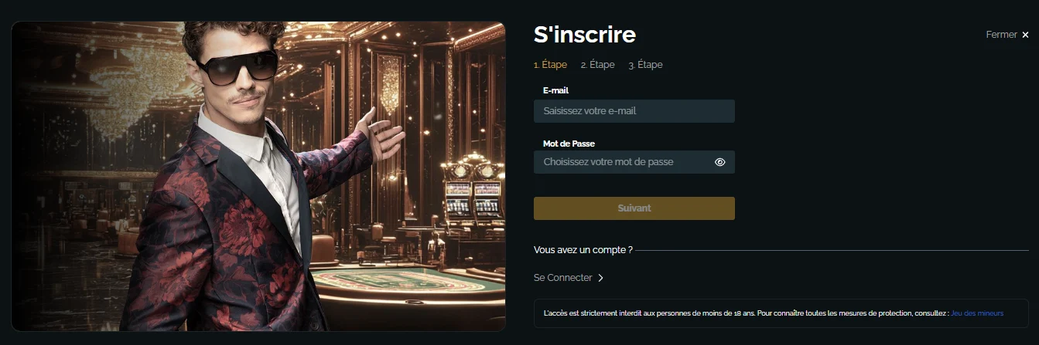The image size is (1039, 345).
Task: Click the Vous avez un compte ? text
Action: click(583, 250)
